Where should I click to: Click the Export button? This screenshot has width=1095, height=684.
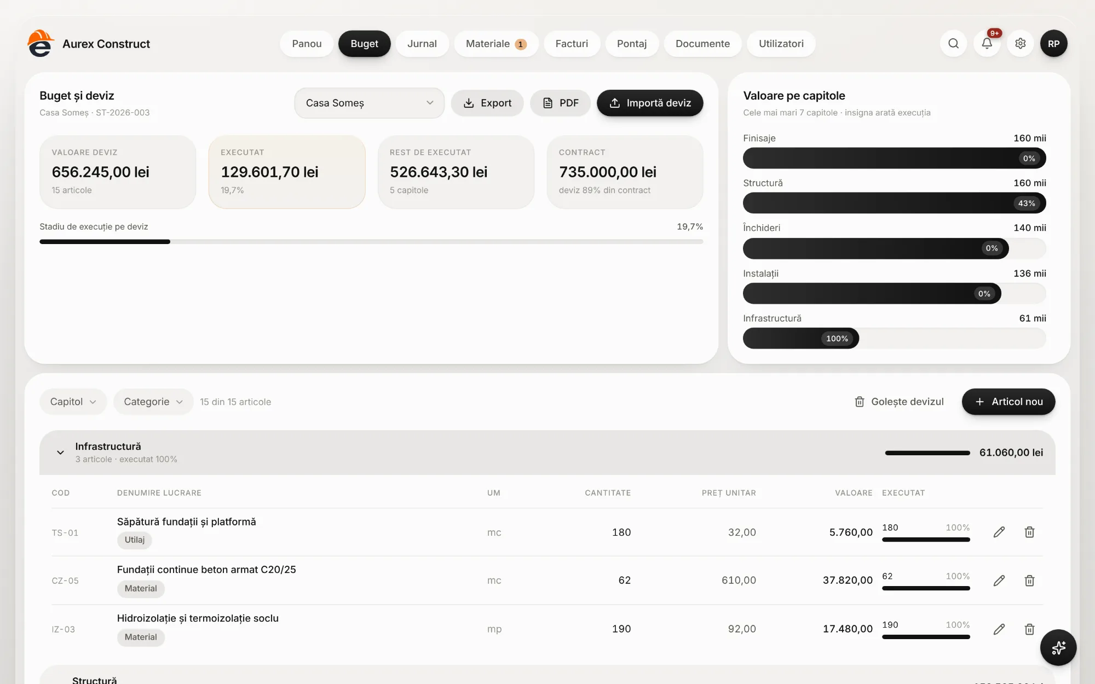(x=487, y=103)
